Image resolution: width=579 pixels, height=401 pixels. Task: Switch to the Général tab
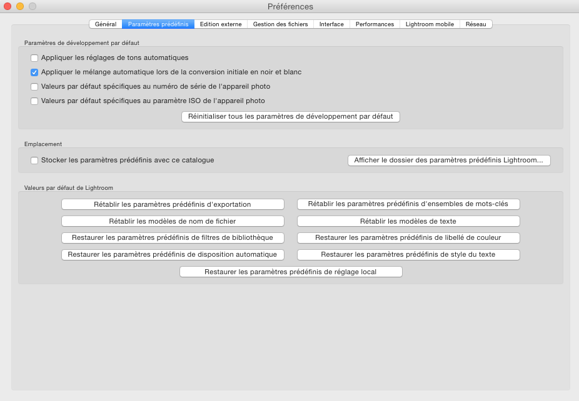pos(106,24)
